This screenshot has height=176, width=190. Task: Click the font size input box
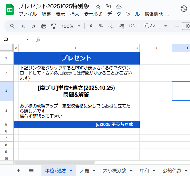click(186, 26)
